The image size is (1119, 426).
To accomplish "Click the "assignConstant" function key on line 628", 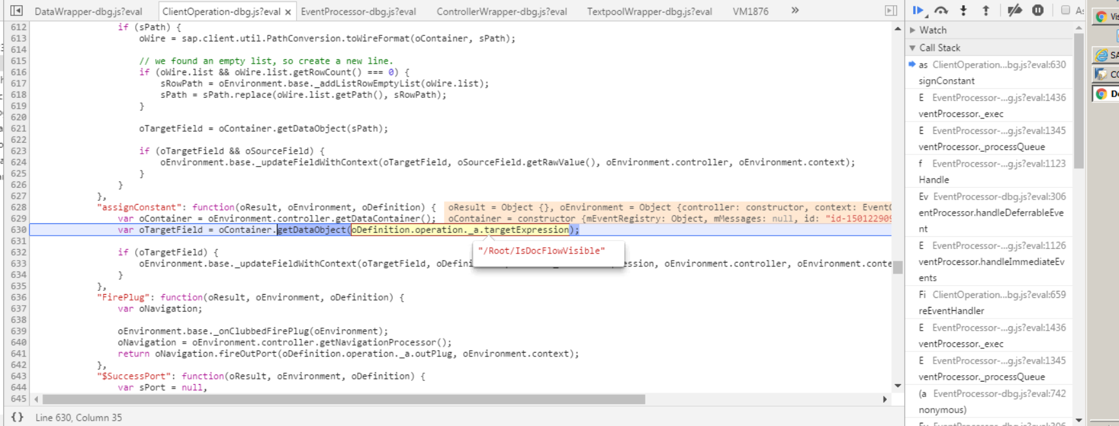I will (139, 207).
